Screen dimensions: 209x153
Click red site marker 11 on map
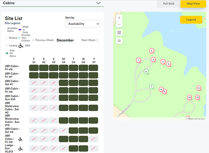[x=199, y=88]
